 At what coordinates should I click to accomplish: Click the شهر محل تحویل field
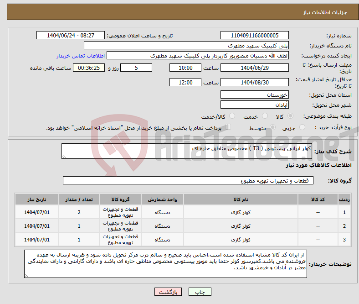click(x=254, y=105)
